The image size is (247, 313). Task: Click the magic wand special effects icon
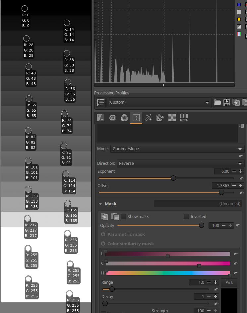click(148, 118)
